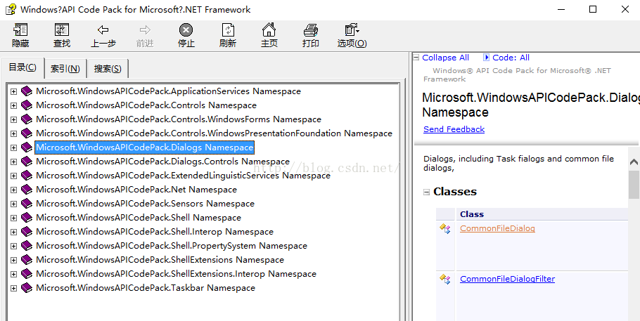Open the CommonFileDialogFilter class link
This screenshot has height=321, width=640.
pyautogui.click(x=507, y=279)
